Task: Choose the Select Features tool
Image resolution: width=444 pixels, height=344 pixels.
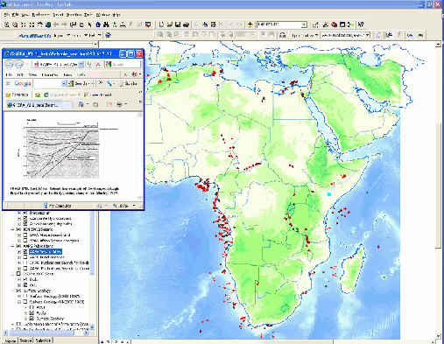Action: click(x=74, y=25)
